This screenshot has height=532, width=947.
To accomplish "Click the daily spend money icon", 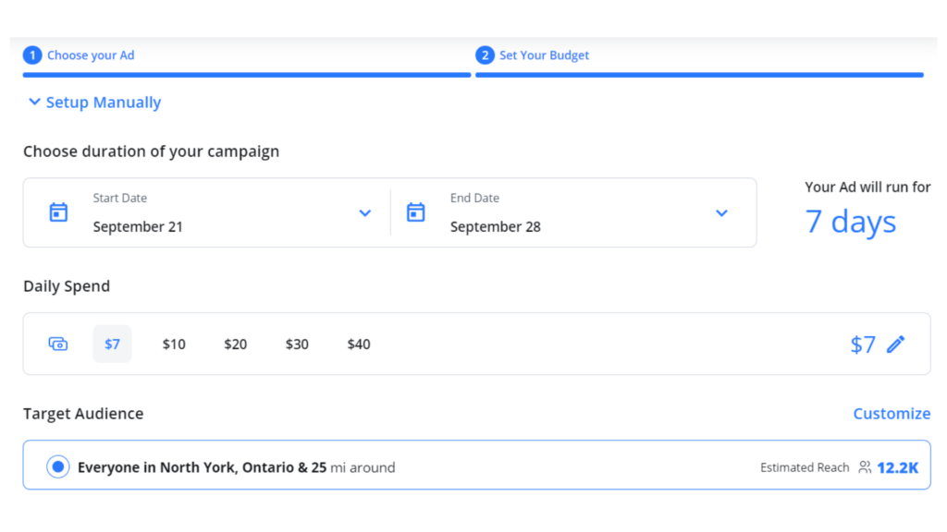I will coord(58,344).
